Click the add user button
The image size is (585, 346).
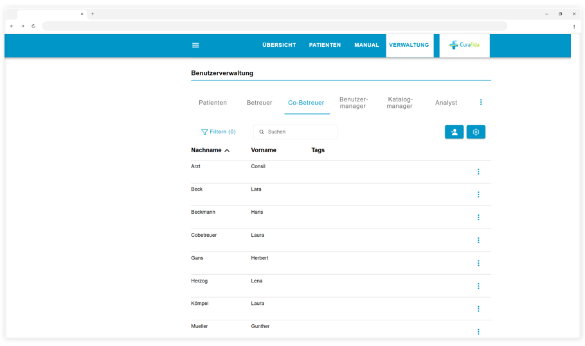[x=454, y=132]
